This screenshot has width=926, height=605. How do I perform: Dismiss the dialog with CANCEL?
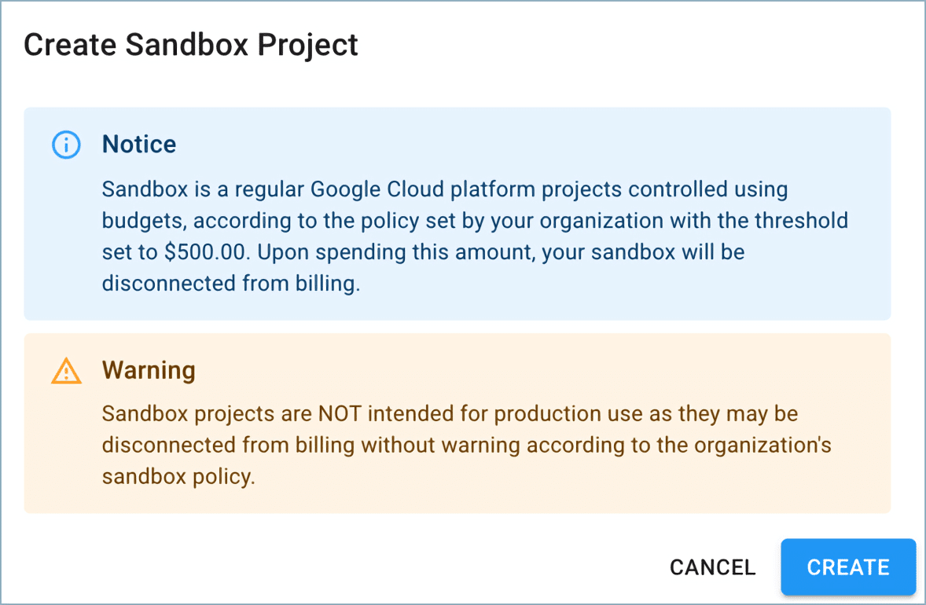[x=712, y=567]
